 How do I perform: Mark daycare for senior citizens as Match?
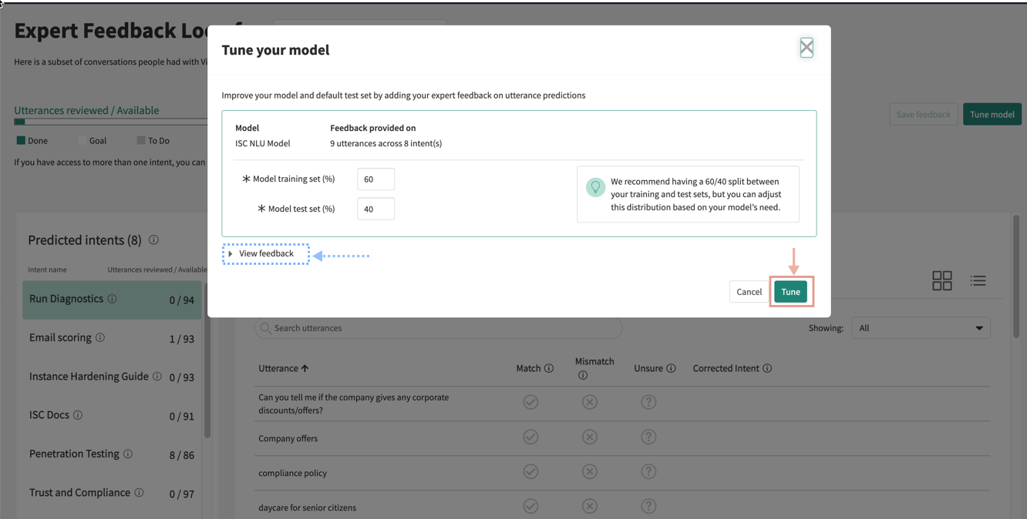coord(530,506)
